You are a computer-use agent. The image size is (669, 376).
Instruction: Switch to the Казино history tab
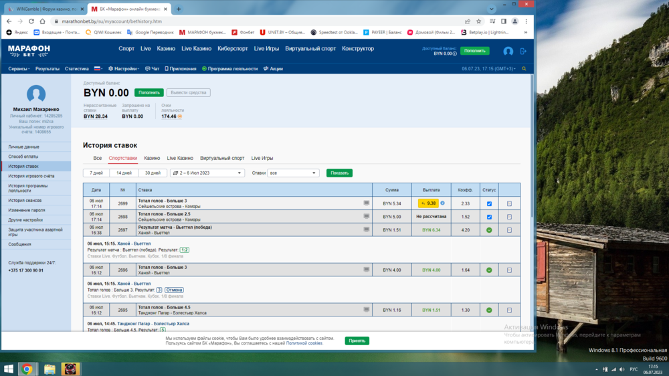[152, 159]
